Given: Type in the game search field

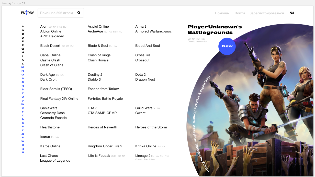Looking at the screenshot, I should point(57,13).
